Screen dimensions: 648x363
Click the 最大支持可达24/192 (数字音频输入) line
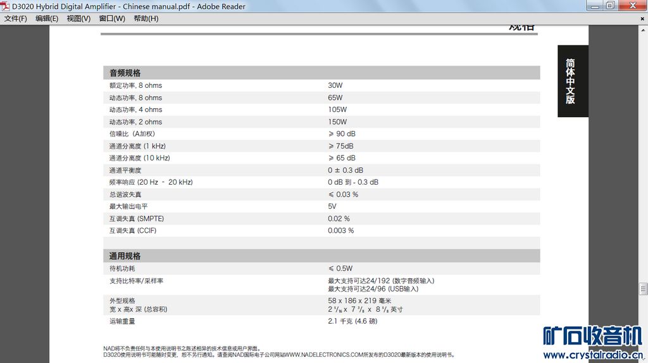[381, 281]
